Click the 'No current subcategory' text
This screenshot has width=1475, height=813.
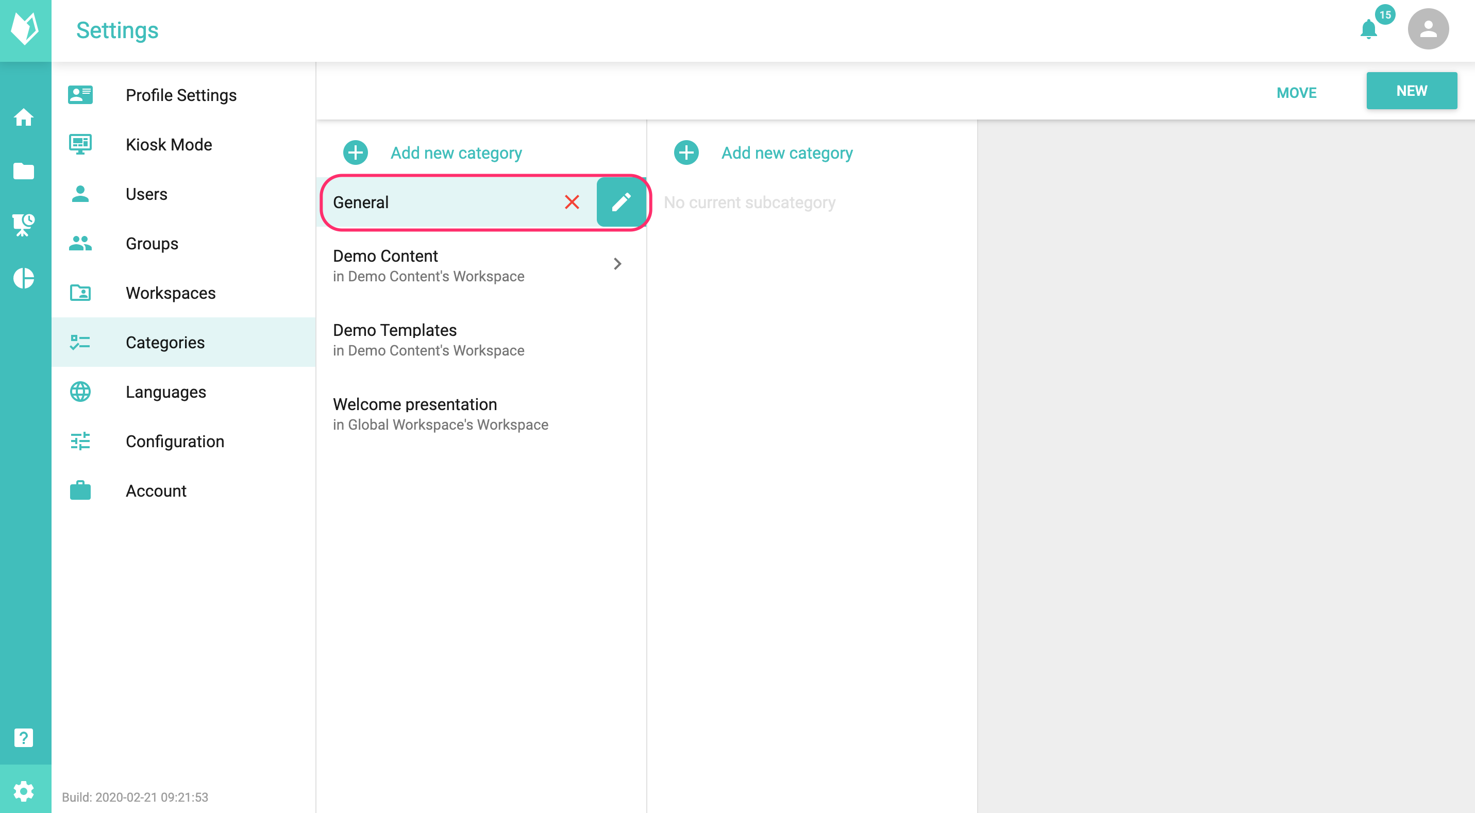tap(749, 202)
